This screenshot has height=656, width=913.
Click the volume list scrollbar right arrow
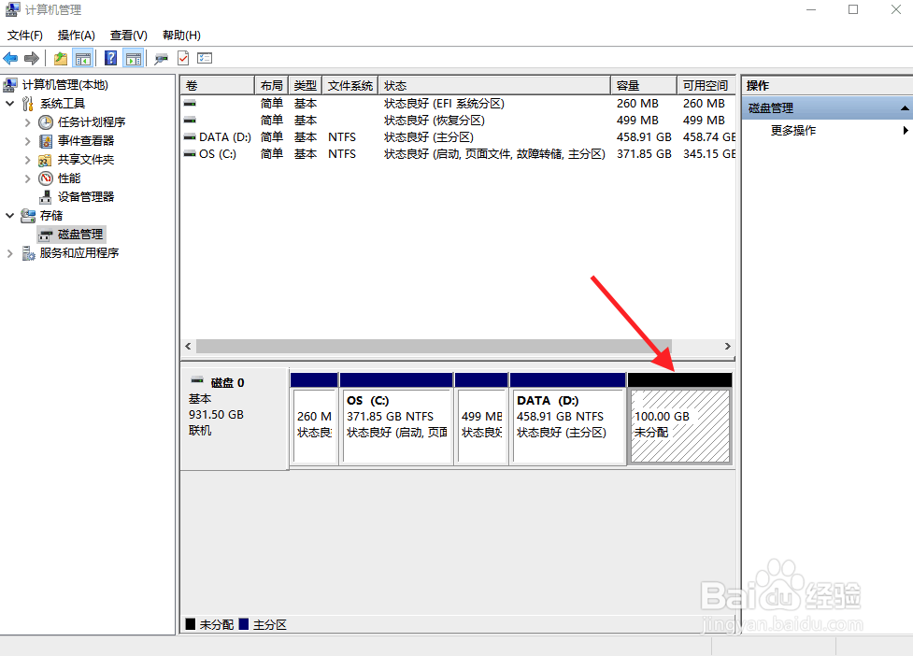point(727,347)
